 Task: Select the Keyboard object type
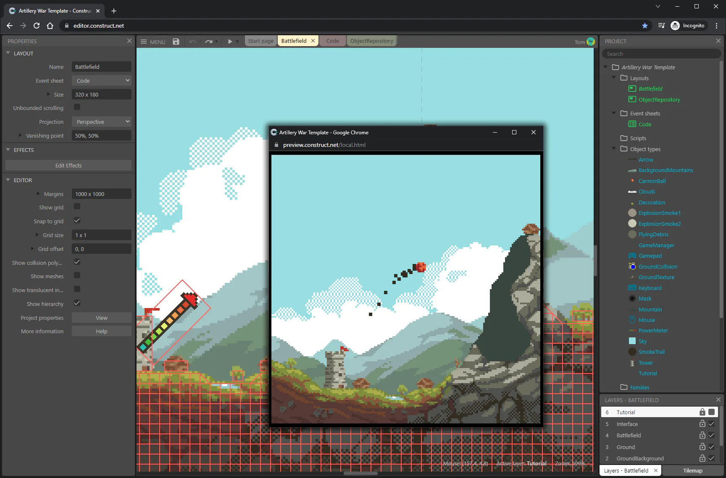click(650, 288)
